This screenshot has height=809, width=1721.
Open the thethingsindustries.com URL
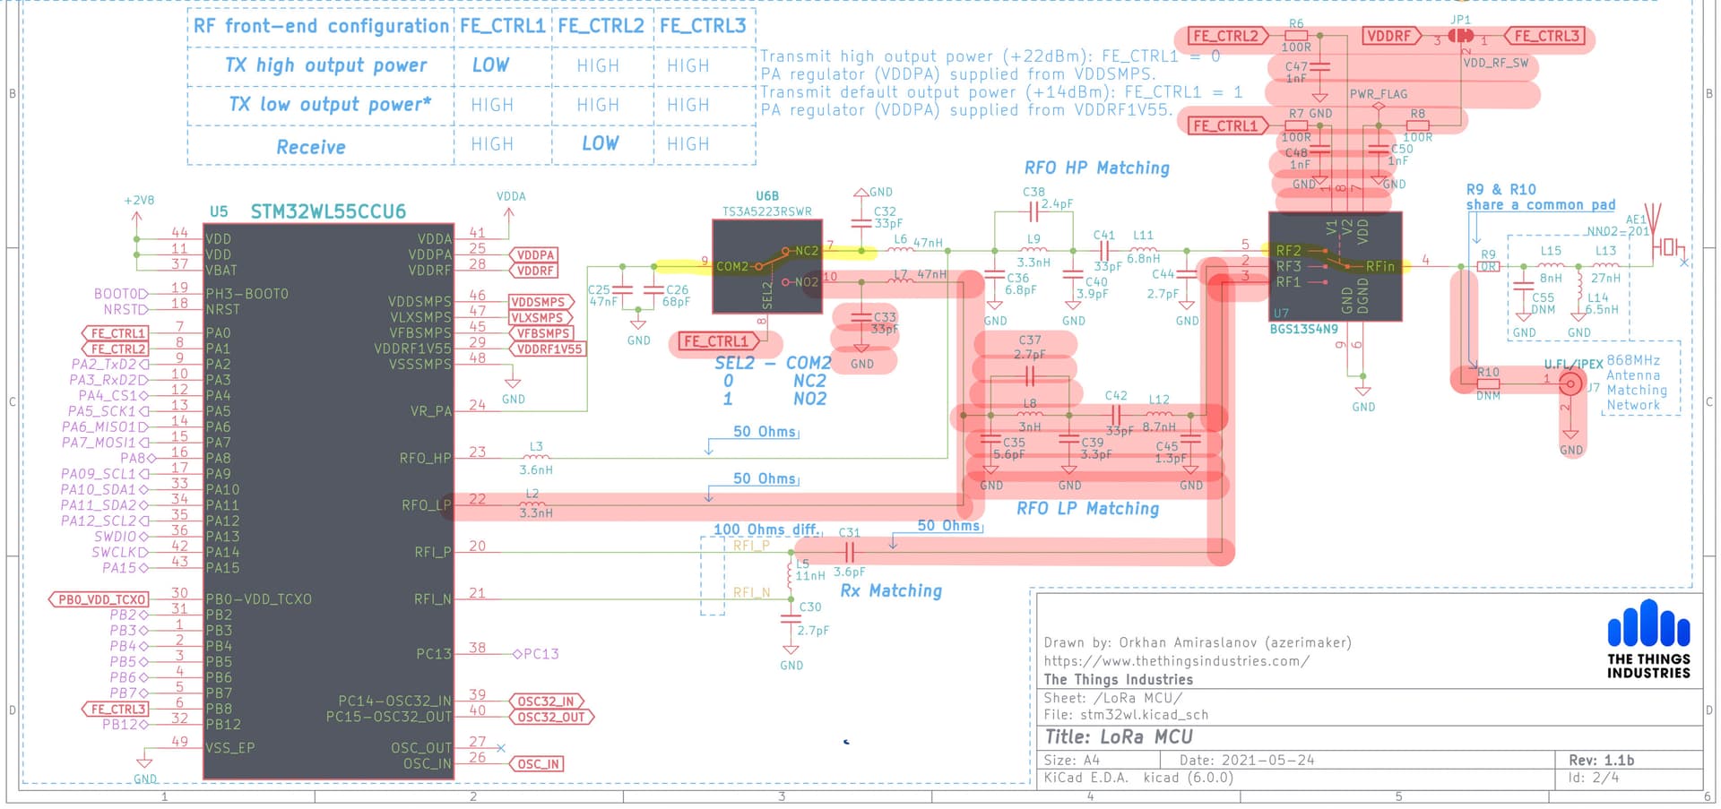[x=1176, y=661]
